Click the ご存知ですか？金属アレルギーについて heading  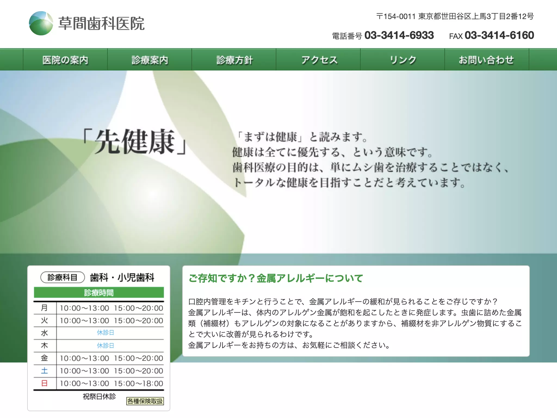click(x=276, y=278)
